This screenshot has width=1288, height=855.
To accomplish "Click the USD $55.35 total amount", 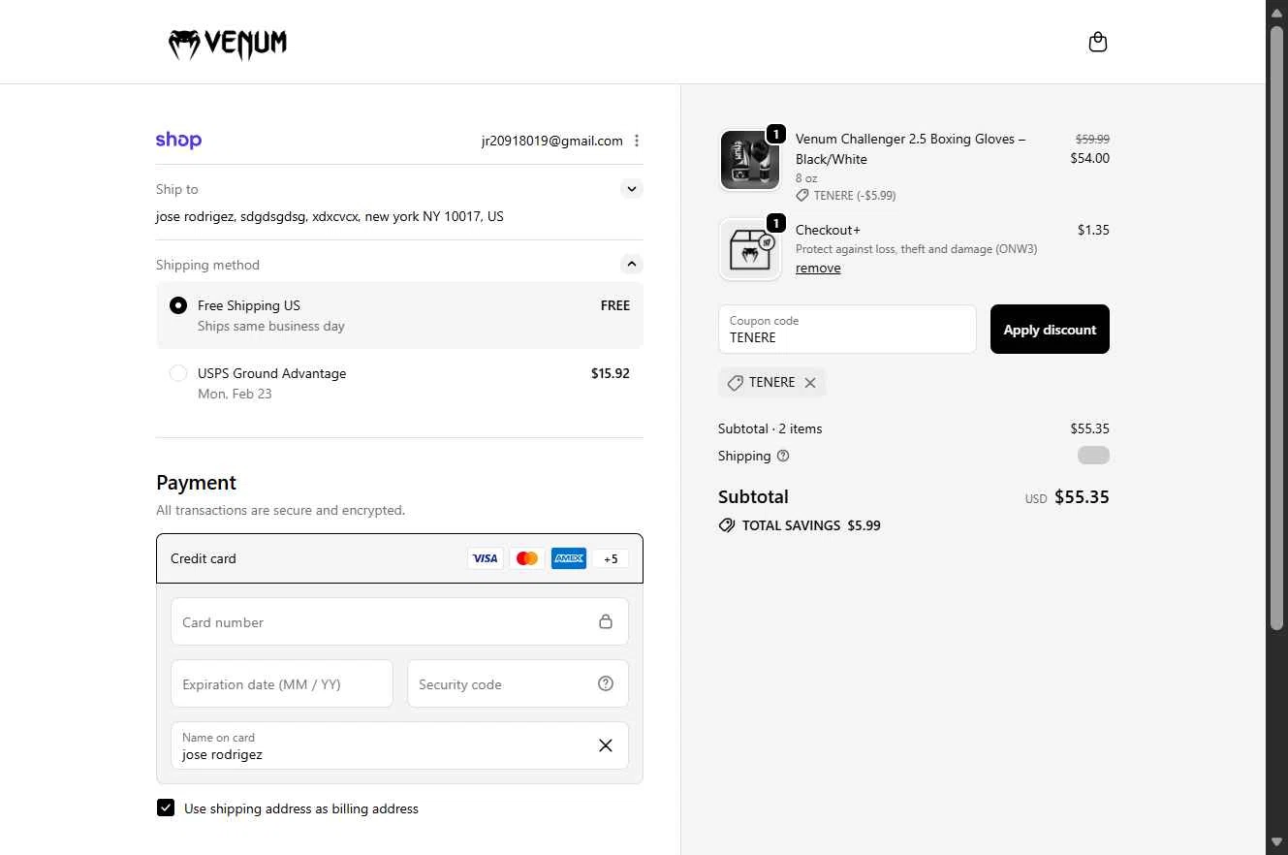I will (x=1067, y=497).
